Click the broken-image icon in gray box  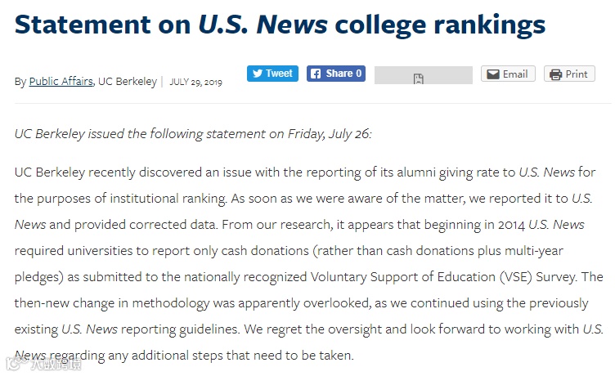[418, 78]
